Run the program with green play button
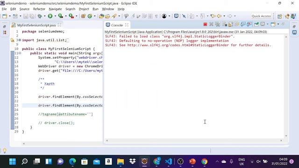 50,16
